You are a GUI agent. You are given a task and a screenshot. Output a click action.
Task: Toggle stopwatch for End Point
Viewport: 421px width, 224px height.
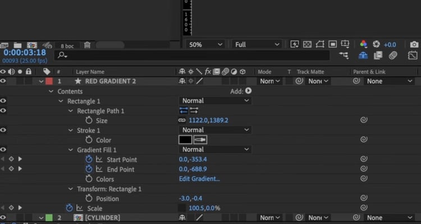pyautogui.click(x=89, y=169)
